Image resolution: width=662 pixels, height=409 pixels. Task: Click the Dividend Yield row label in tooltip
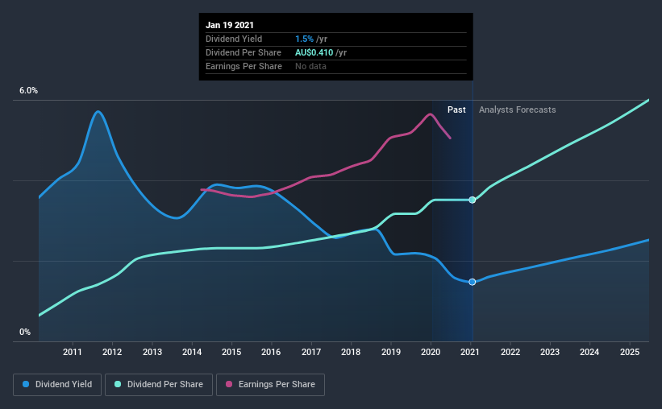pos(234,39)
